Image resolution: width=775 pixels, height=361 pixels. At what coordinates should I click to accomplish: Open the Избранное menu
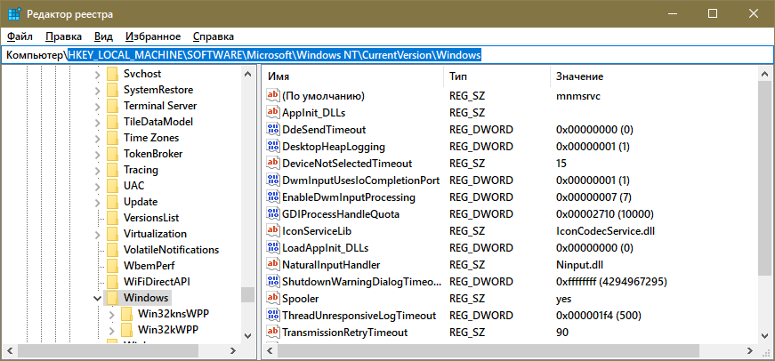[x=153, y=36]
